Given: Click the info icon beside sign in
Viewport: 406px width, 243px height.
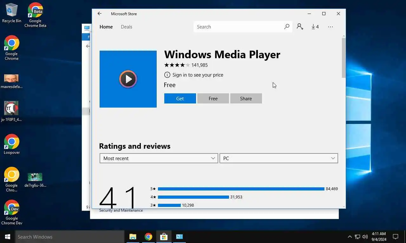Looking at the screenshot, I should point(167,75).
